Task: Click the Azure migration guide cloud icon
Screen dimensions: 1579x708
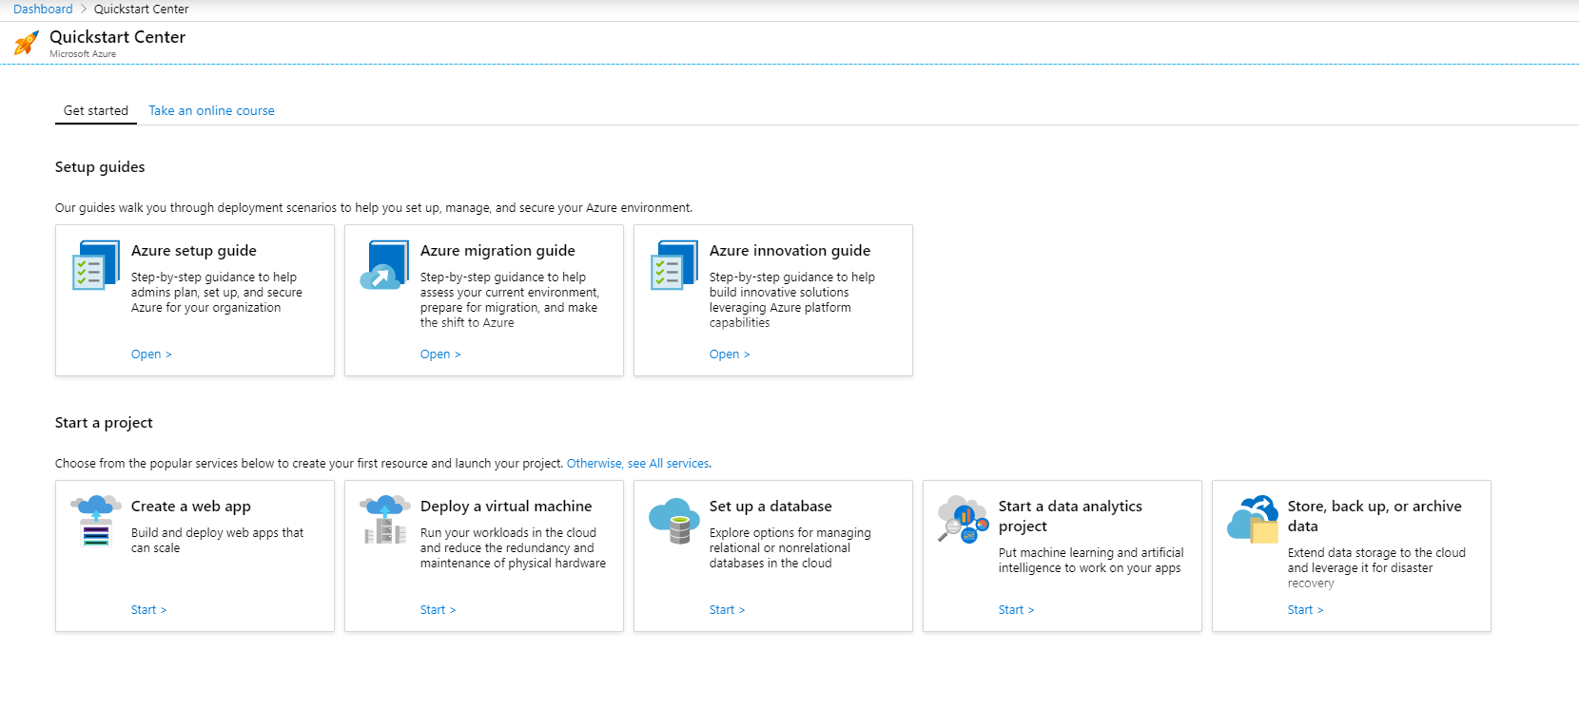Action: click(x=385, y=265)
